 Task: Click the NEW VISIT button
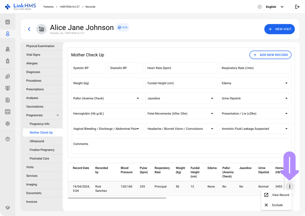point(279,29)
